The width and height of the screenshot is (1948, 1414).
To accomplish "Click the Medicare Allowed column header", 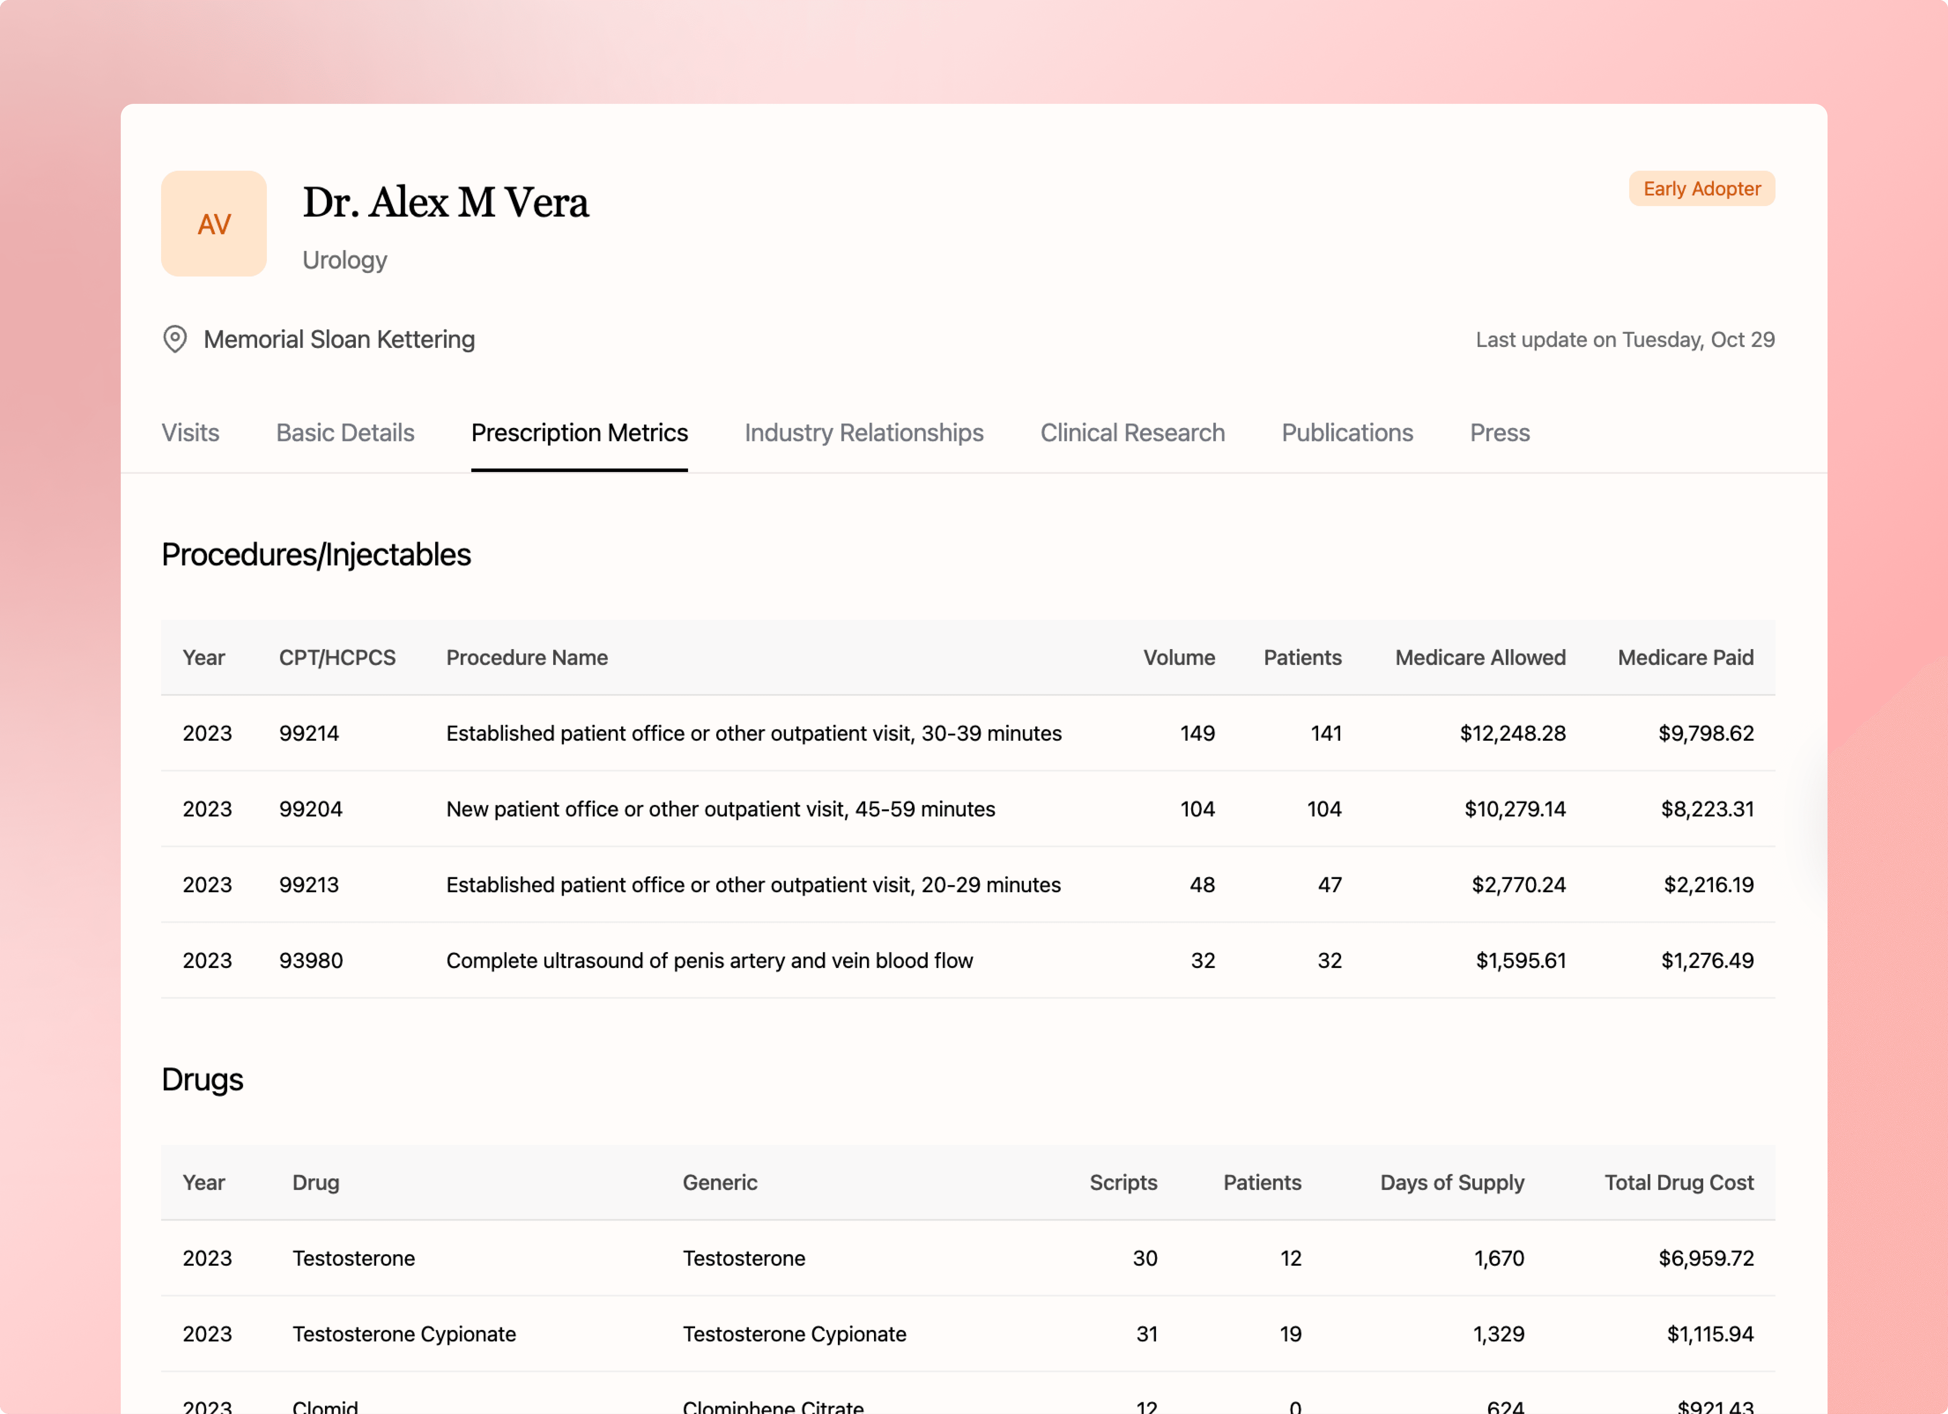I will pyautogui.click(x=1479, y=658).
